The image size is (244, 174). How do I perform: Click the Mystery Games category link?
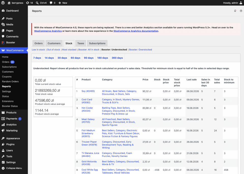(x=131, y=99)
